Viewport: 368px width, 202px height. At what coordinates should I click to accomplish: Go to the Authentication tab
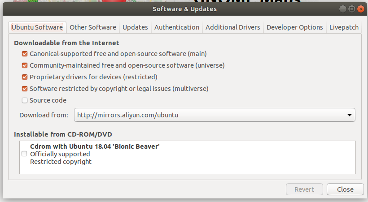coord(176,27)
